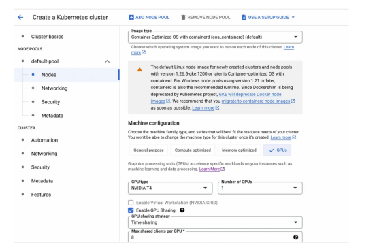Click the Max shared clients per GPU field

point(215,237)
